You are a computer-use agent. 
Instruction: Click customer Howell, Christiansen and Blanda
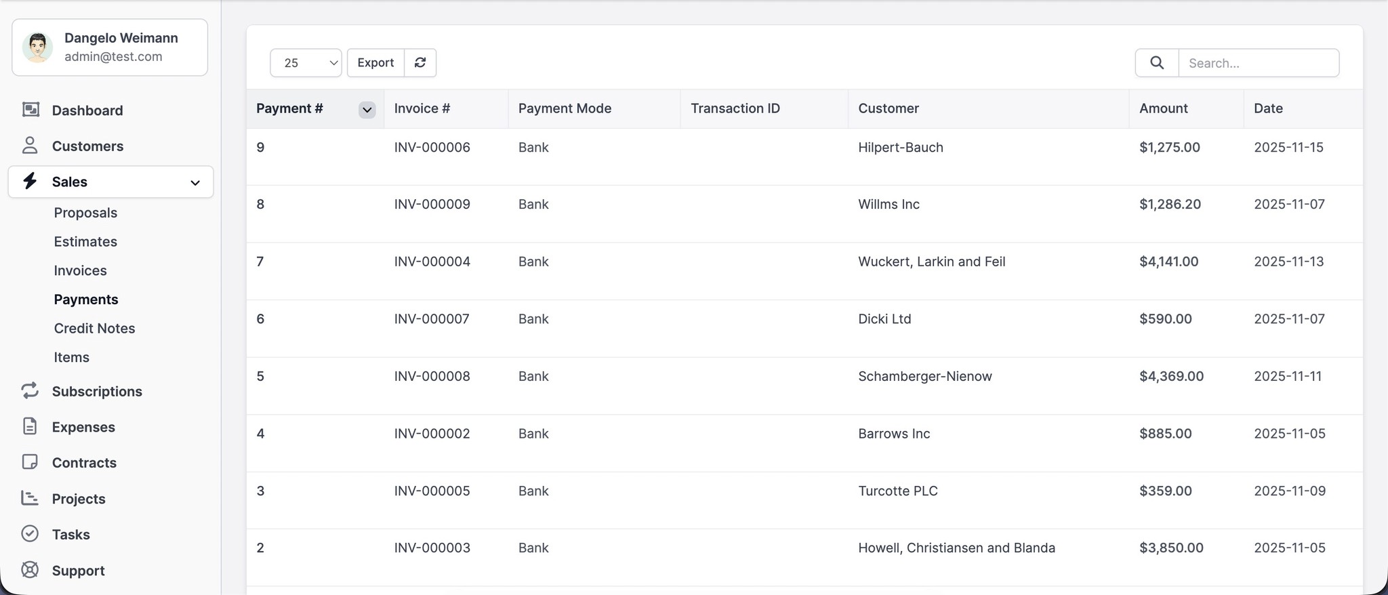point(957,548)
